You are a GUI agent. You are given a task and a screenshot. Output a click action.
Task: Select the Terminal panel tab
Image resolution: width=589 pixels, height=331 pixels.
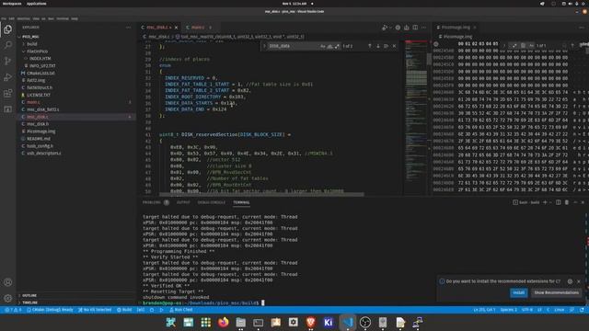pos(241,202)
